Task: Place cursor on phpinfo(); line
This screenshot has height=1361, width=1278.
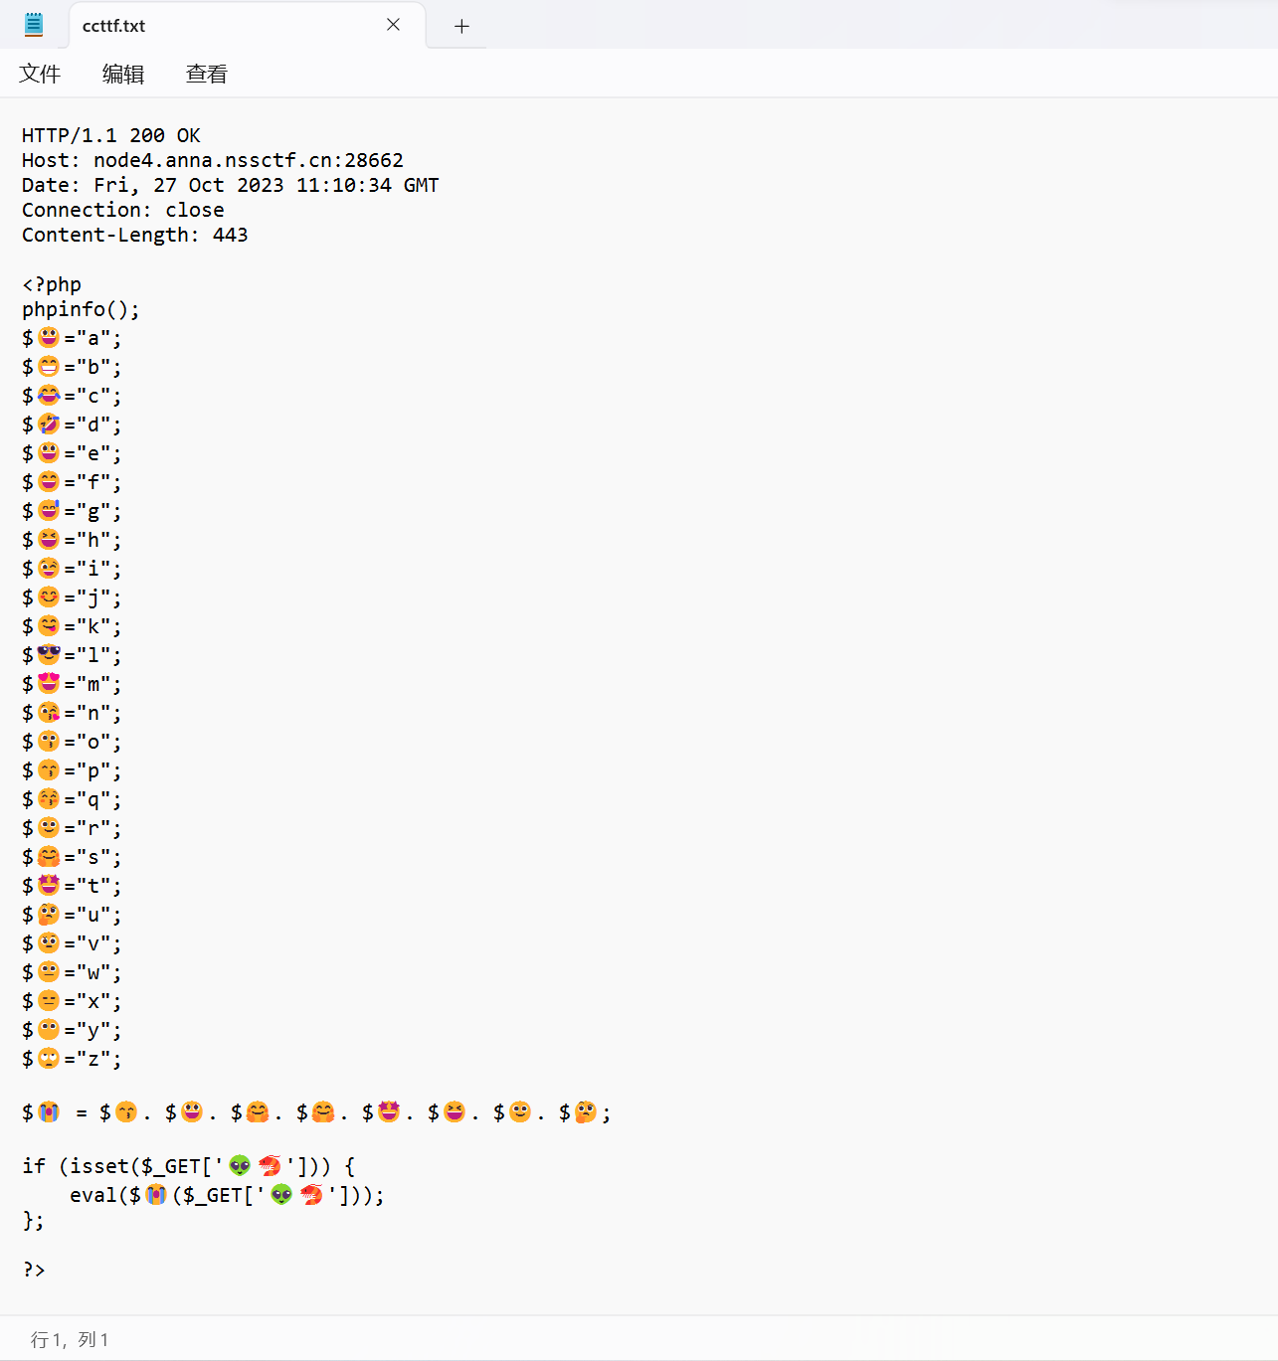Action: [x=81, y=309]
